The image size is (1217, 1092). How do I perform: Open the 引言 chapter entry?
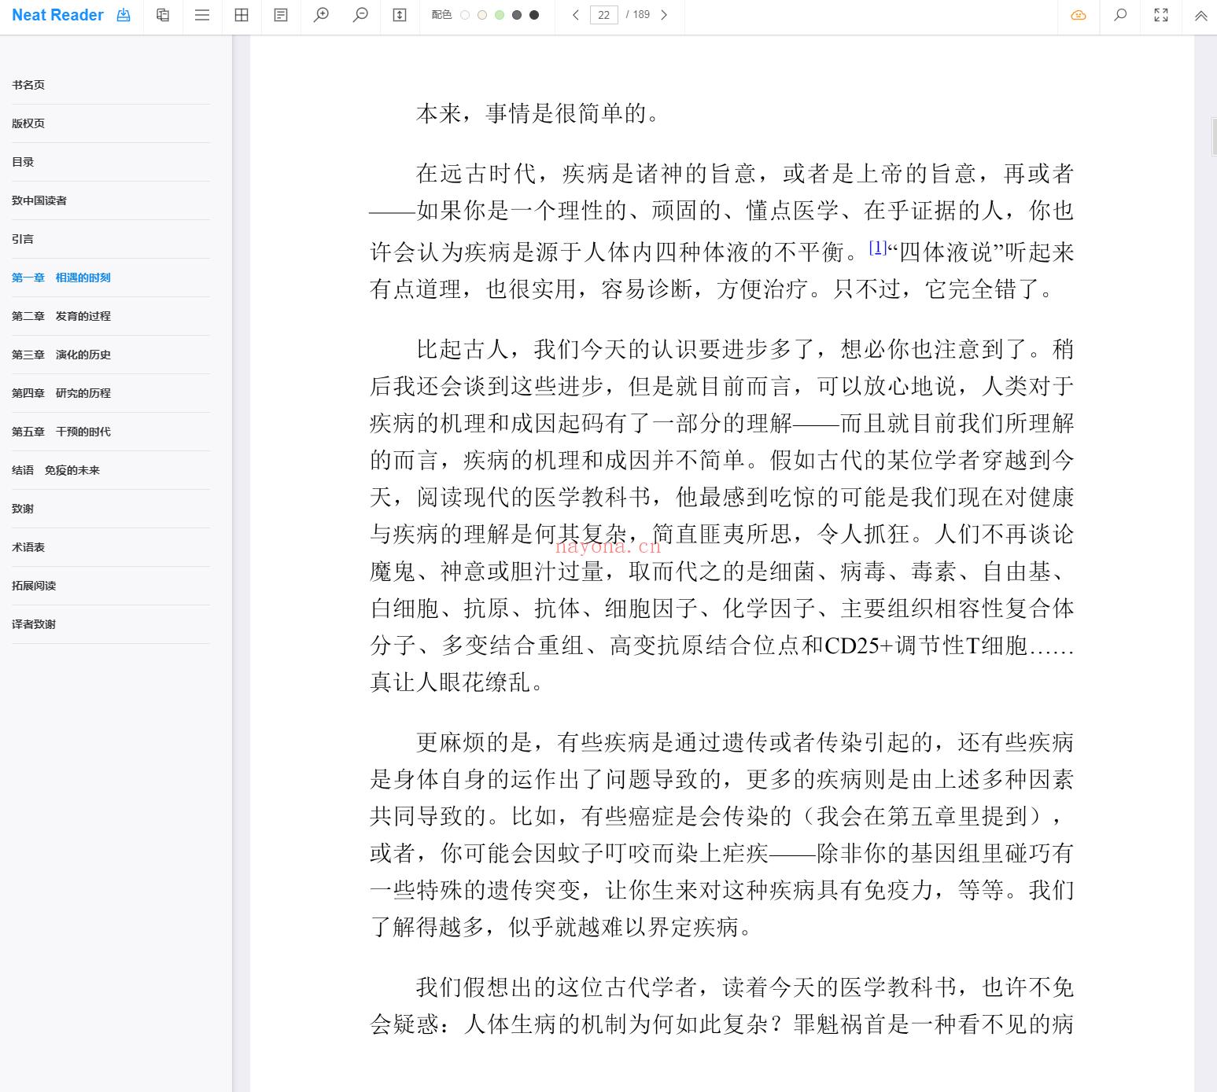(111, 239)
